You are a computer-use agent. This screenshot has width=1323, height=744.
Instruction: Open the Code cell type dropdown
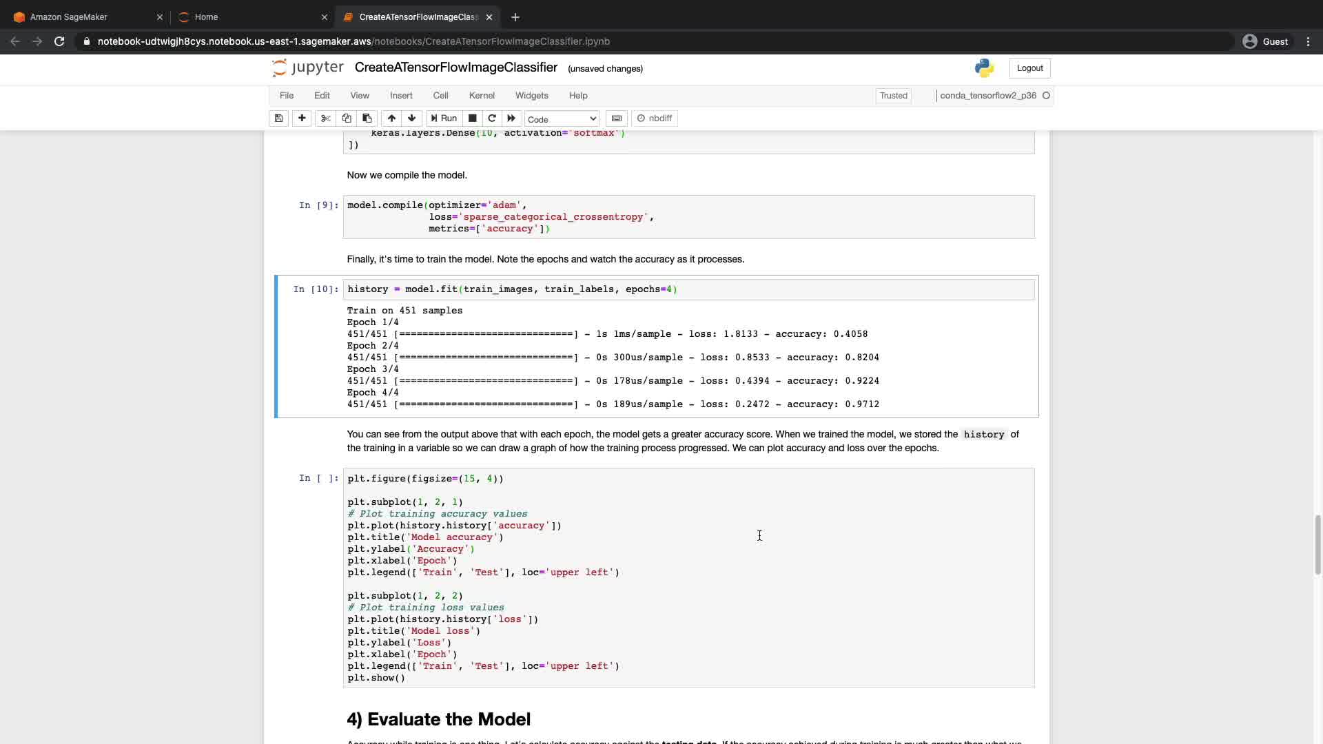[x=562, y=119]
